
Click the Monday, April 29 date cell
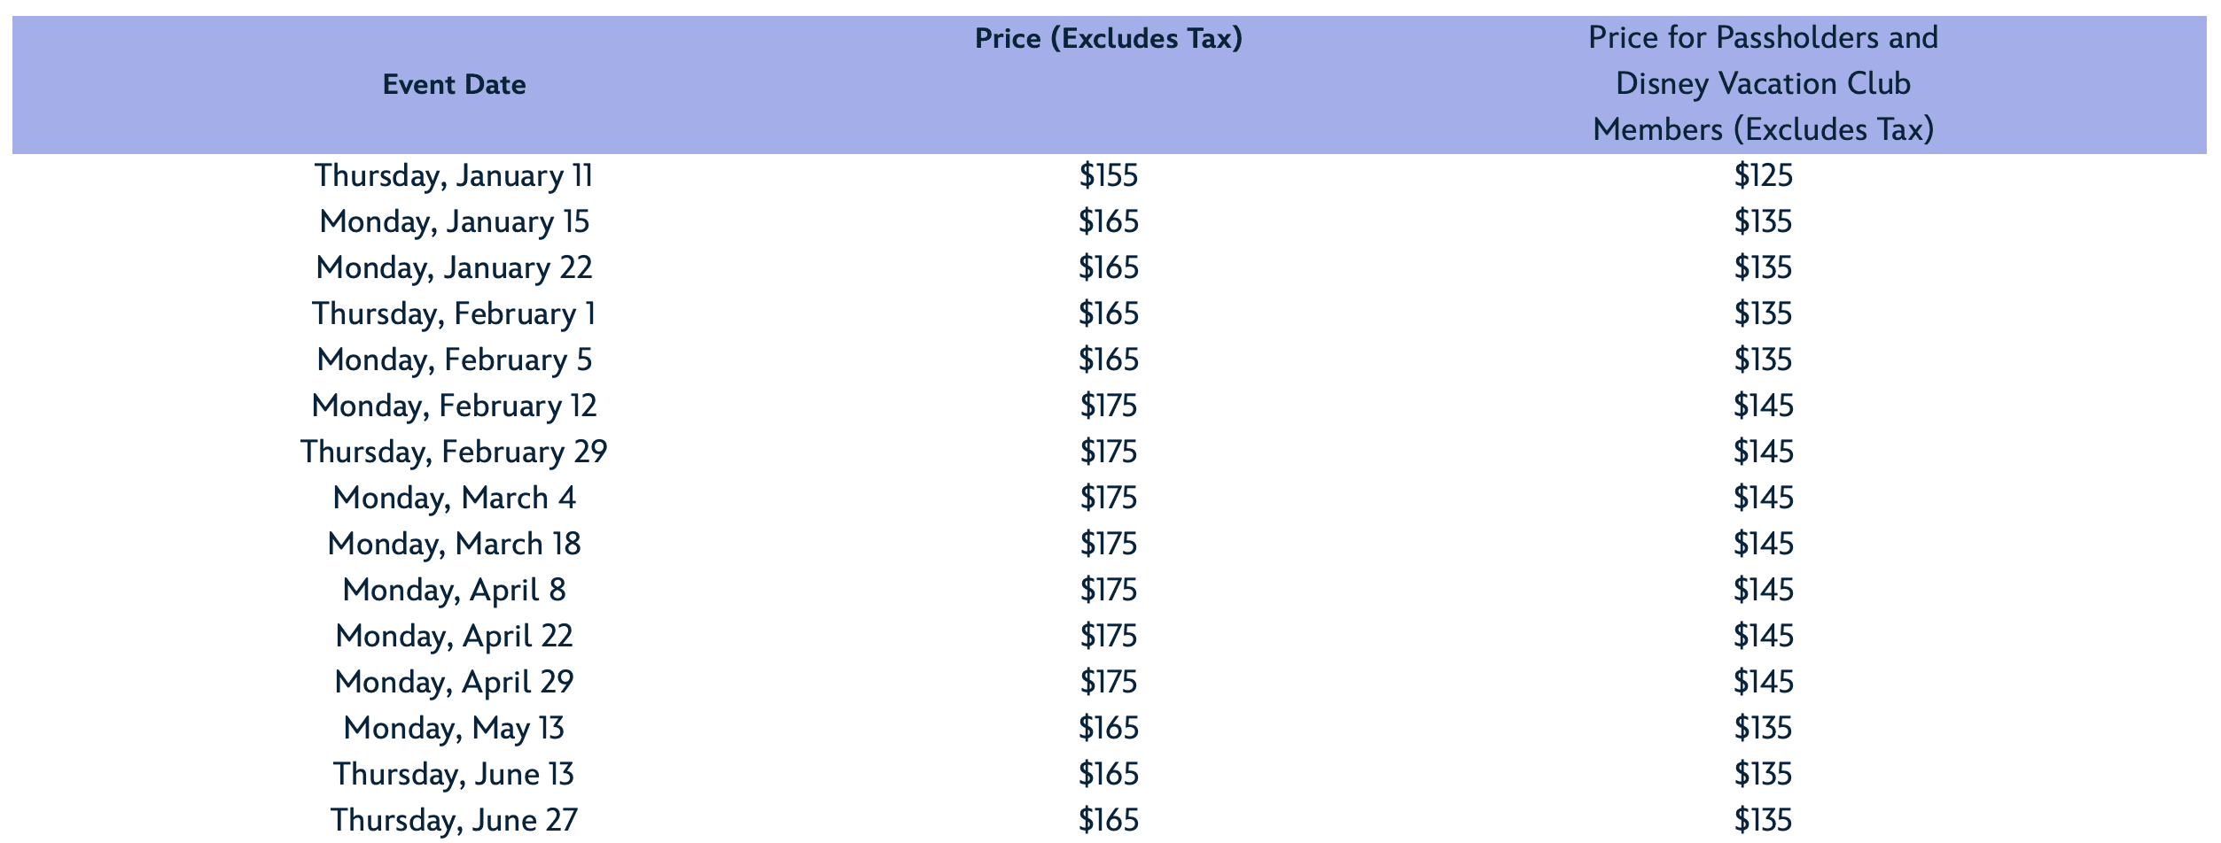(454, 682)
